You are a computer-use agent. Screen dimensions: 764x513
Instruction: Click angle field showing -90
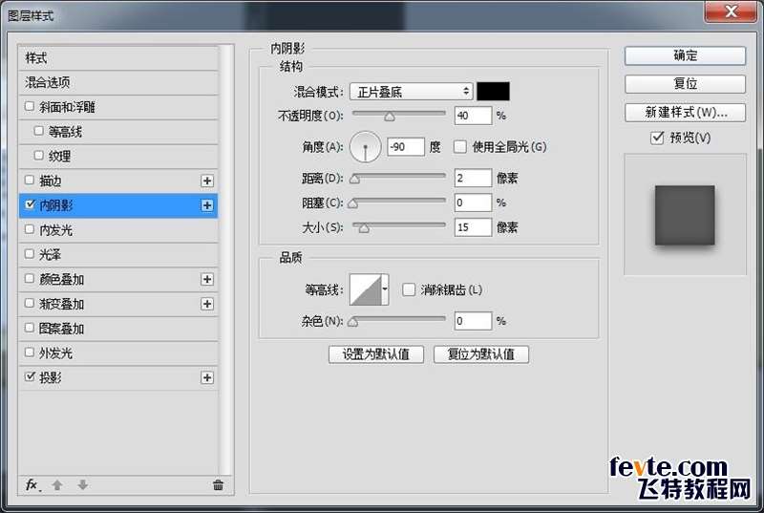click(x=406, y=147)
